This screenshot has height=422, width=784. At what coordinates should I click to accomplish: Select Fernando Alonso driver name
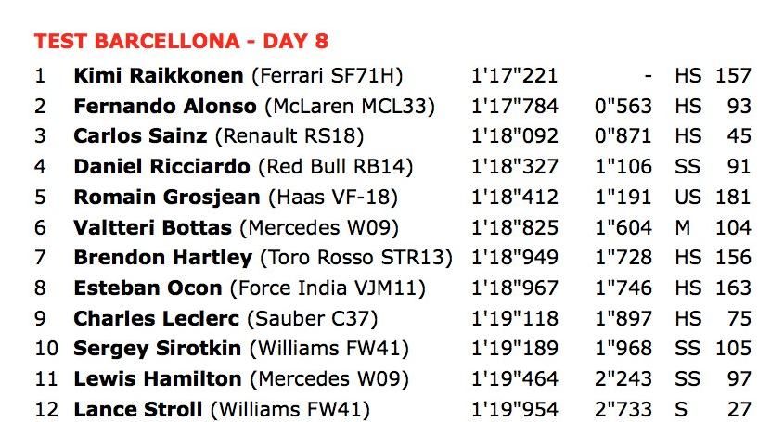165,106
